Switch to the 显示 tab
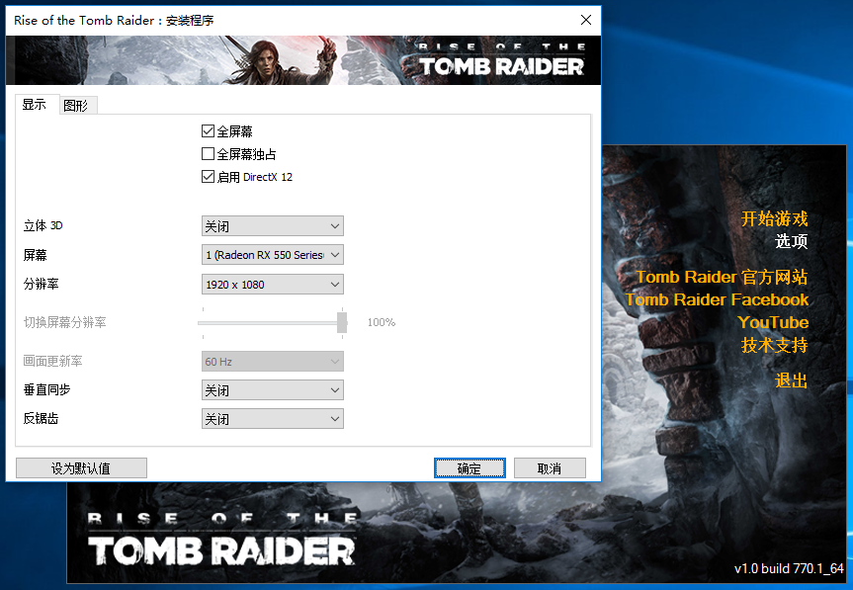 point(35,105)
